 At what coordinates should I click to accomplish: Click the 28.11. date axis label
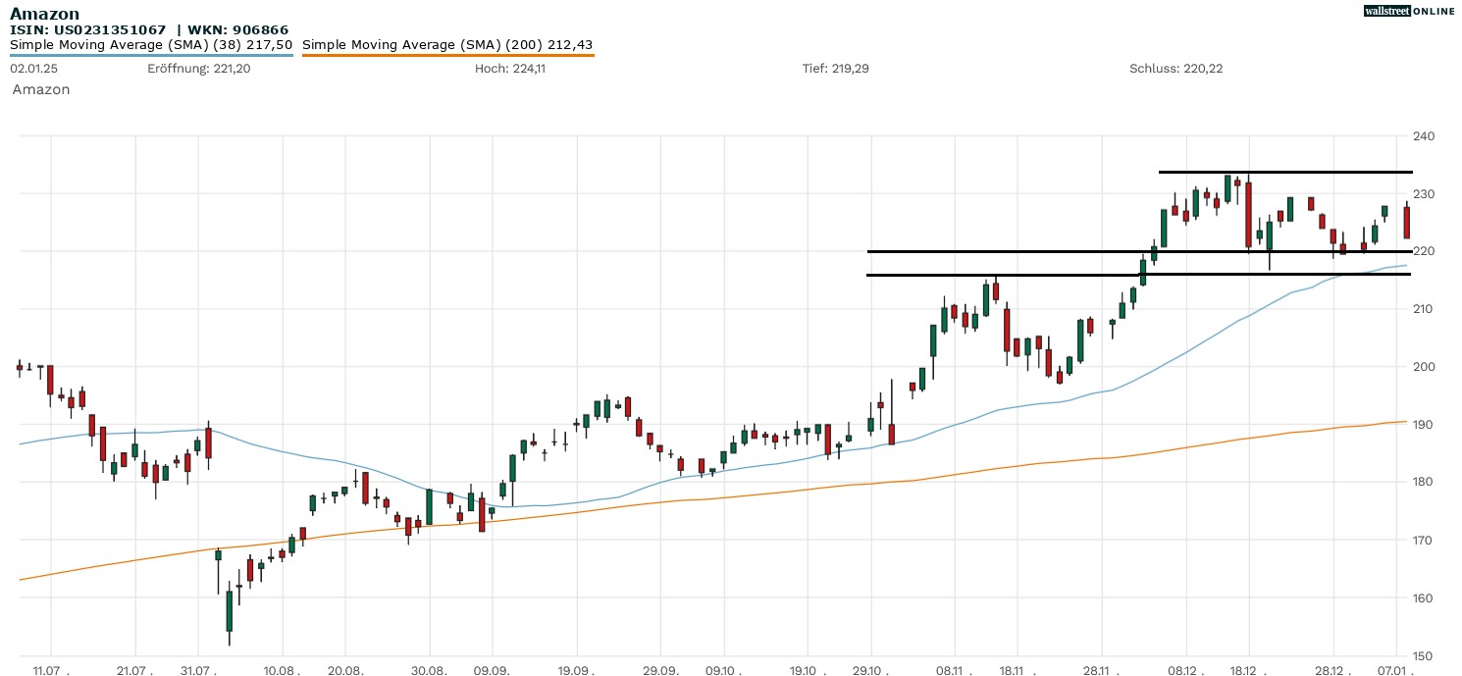[x=1102, y=670]
